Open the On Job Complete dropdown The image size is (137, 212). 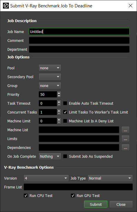coord(50,156)
